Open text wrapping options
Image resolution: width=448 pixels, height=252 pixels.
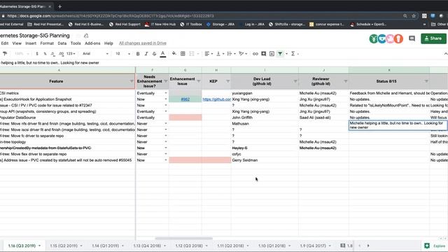pos(231,54)
